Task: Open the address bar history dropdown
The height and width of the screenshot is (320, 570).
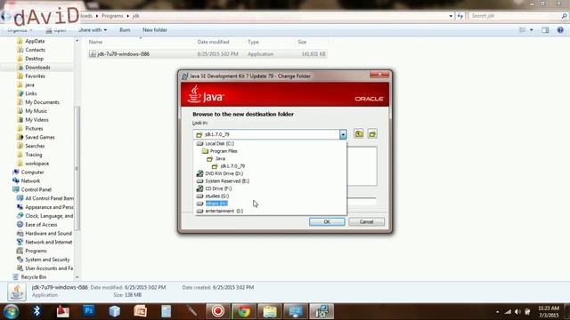Action: click(451, 16)
